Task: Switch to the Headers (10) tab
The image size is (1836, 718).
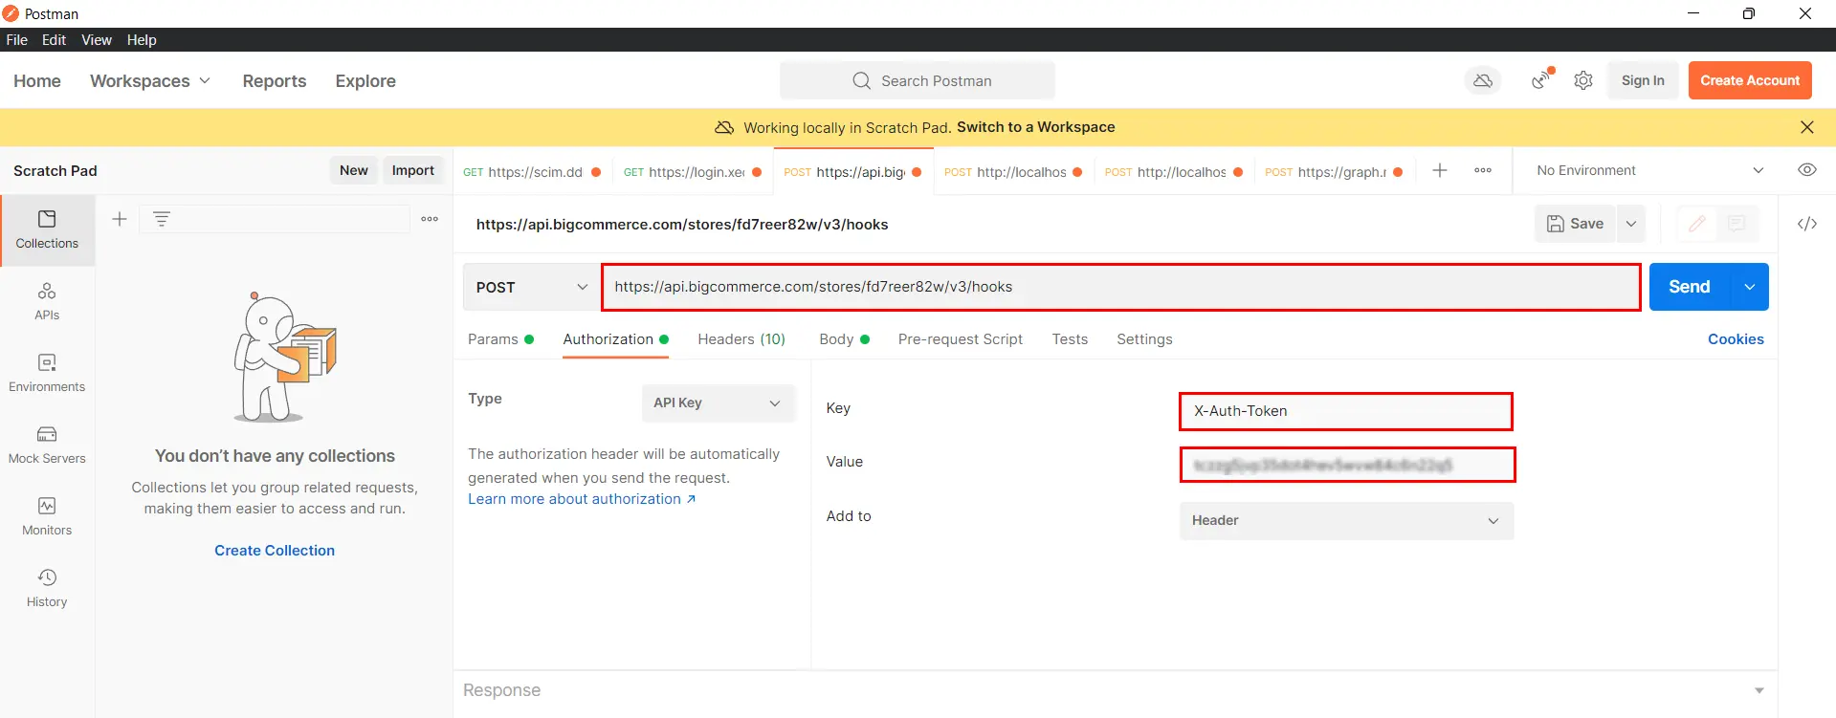Action: click(741, 339)
